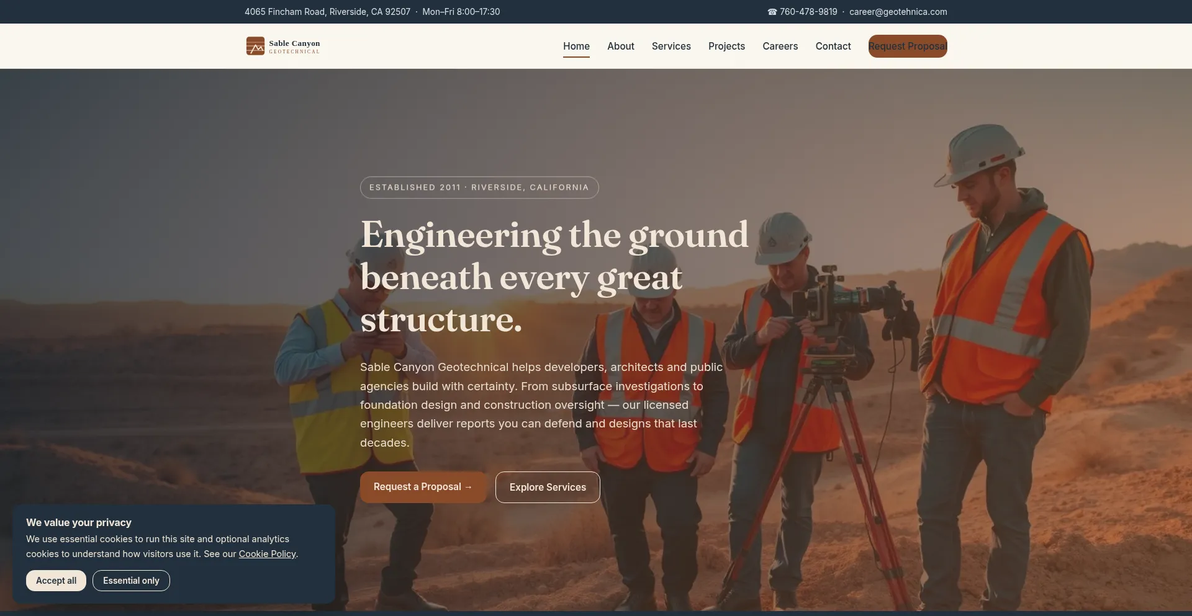Viewport: 1192px width, 616px height.
Task: Click the Explore Services button
Action: tap(548, 487)
